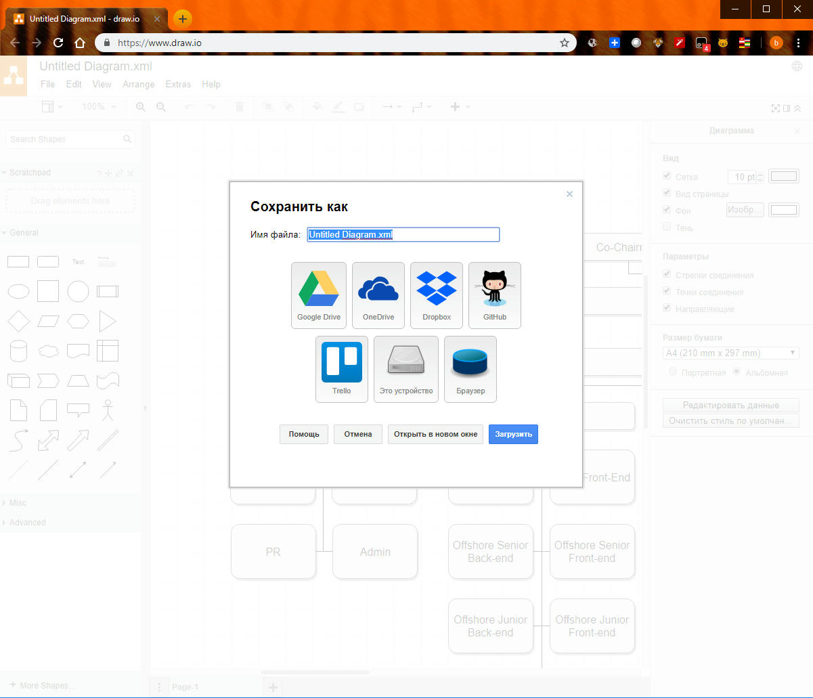Click 'Открыть в новом окне' button
The height and width of the screenshot is (698, 813).
[x=435, y=434]
